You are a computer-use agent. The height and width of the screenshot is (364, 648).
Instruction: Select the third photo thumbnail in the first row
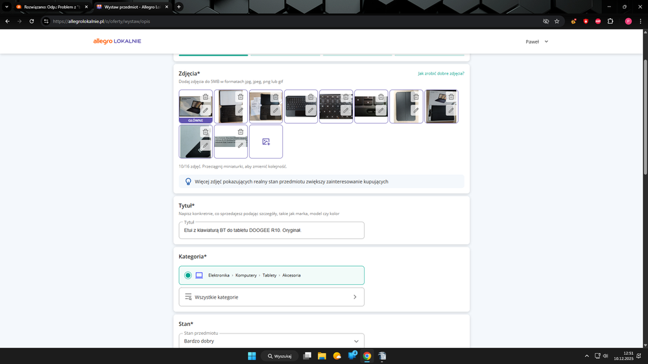coord(261,107)
